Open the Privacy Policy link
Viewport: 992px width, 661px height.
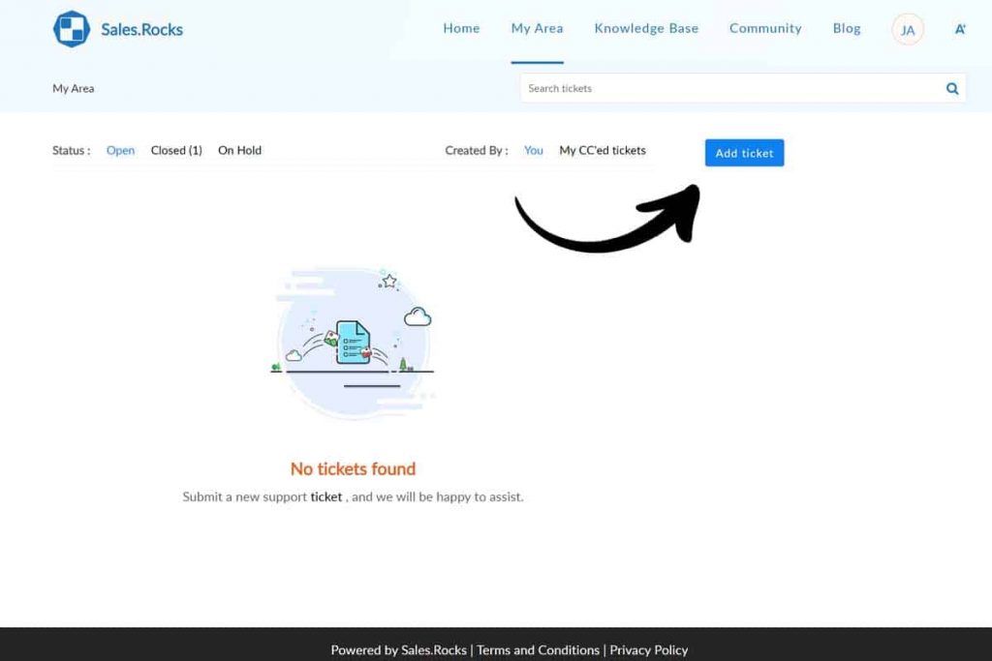[x=648, y=650]
